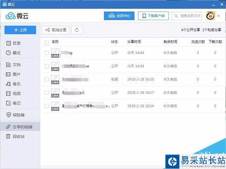Show the 视频 videos category
Image resolution: width=226 pixels, height=169 pixels.
click(x=13, y=93)
